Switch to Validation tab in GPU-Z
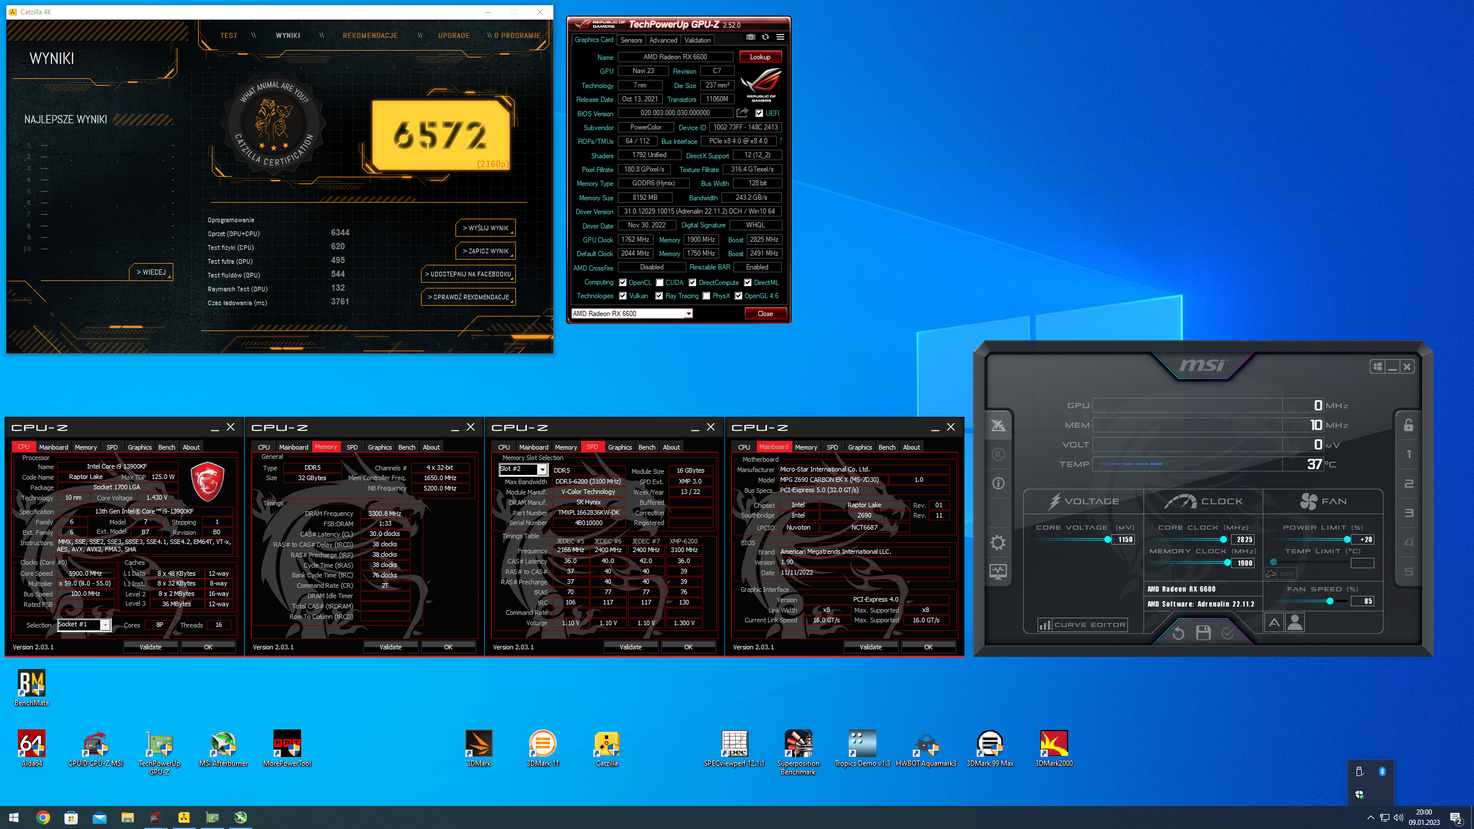The width and height of the screenshot is (1474, 829). (697, 40)
